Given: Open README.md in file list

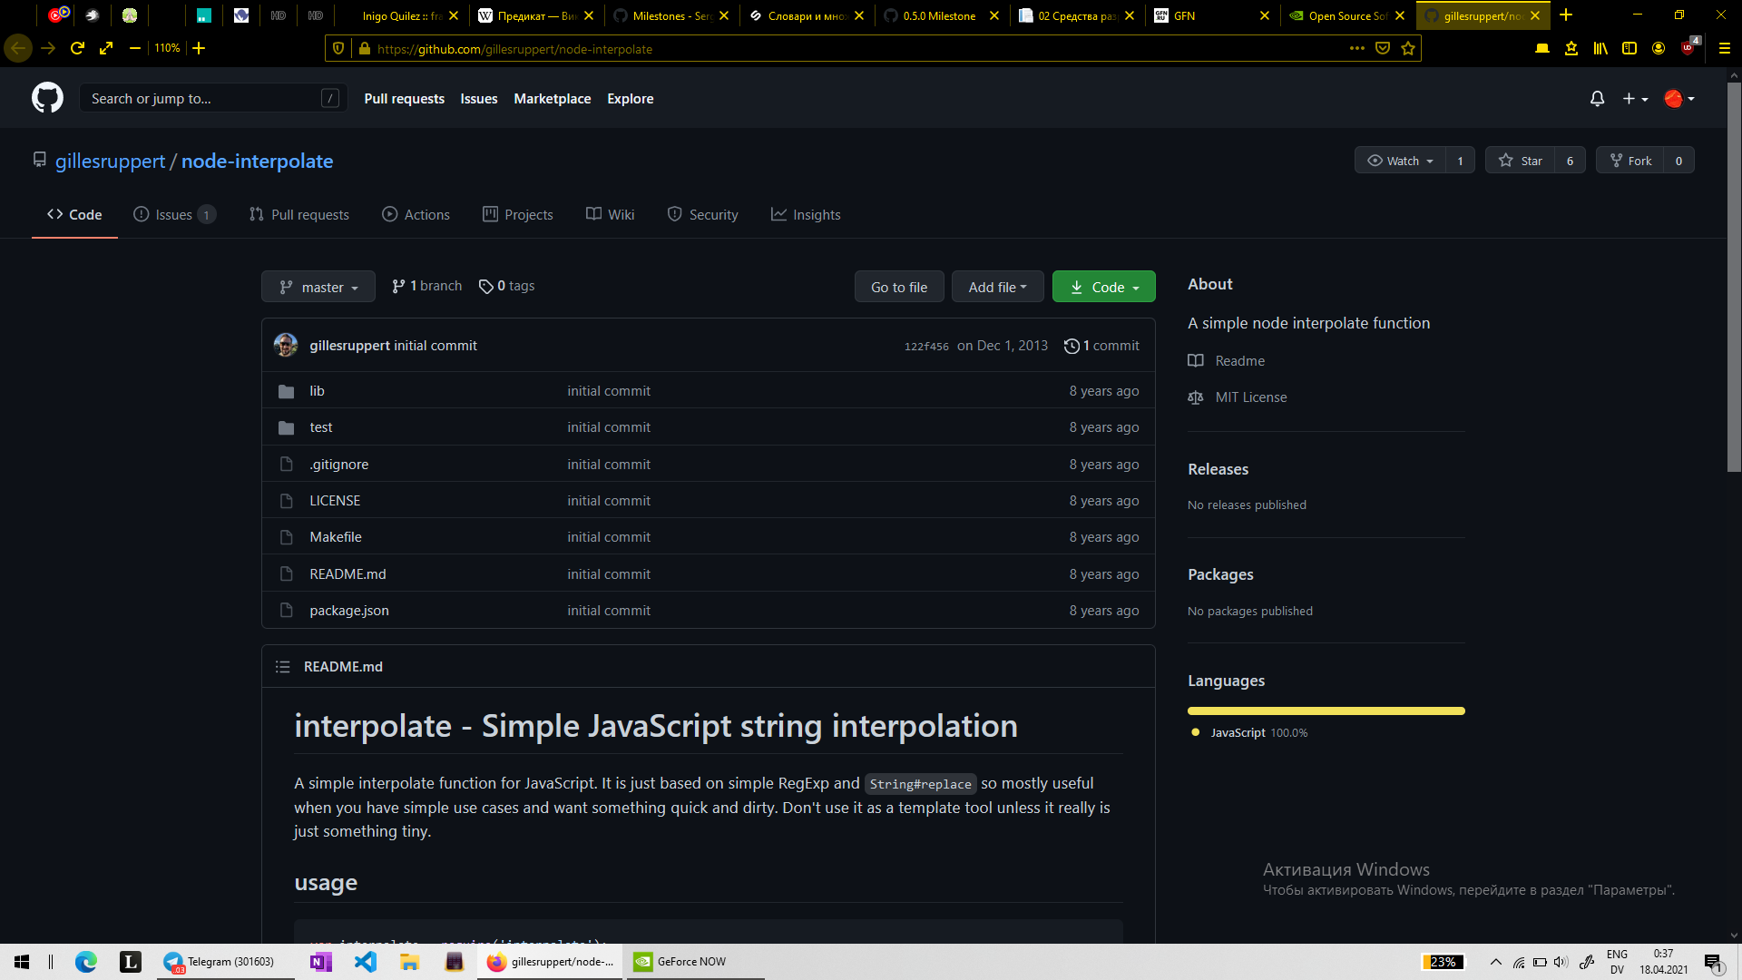Looking at the screenshot, I should click(347, 574).
